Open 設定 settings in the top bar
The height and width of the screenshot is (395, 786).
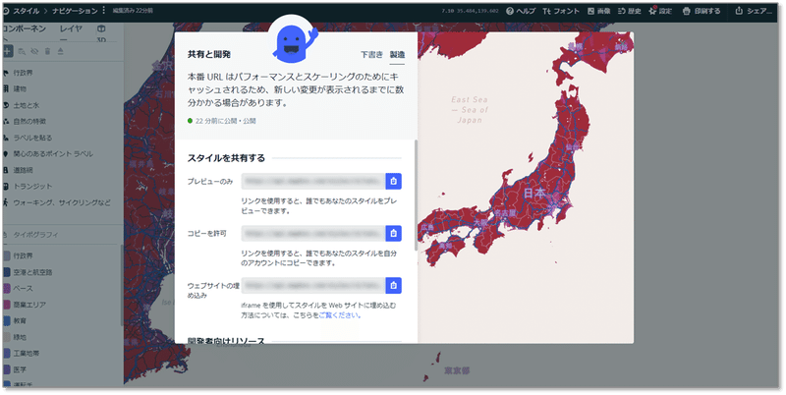point(660,11)
